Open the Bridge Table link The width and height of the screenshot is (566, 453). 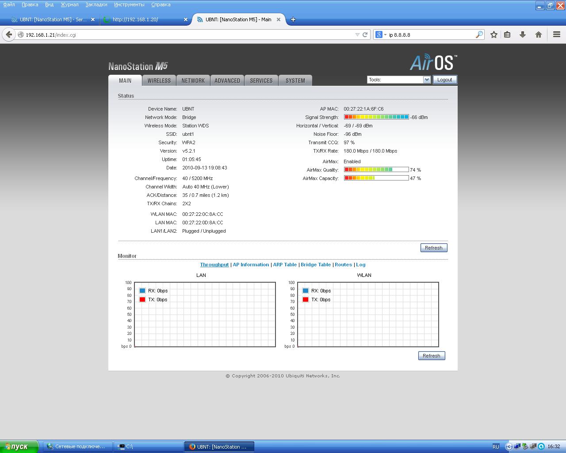coord(316,265)
